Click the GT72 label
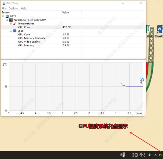 [13, 16]
